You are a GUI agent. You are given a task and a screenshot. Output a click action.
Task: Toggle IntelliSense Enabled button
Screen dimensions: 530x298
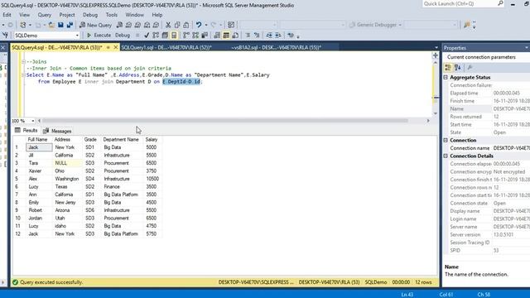point(174,35)
